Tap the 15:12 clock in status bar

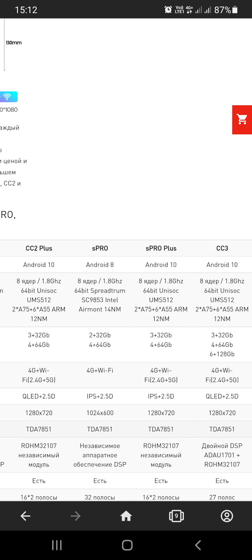point(26,10)
